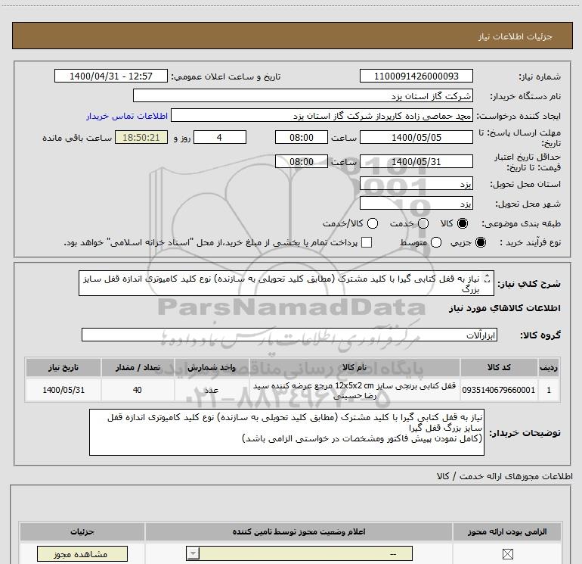Click the price validity time 08:00 field
582x564 pixels.
[x=302, y=161]
